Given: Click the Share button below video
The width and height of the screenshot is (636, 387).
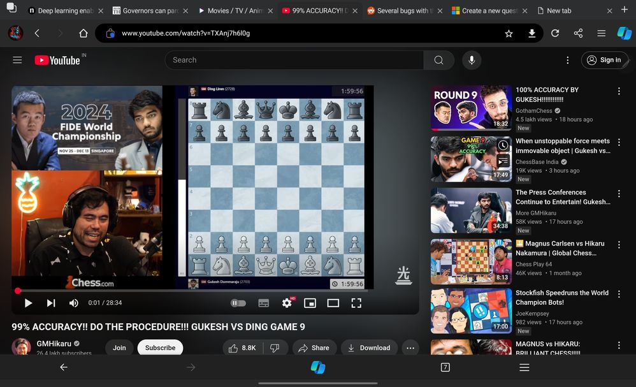Looking at the screenshot, I should (314, 348).
